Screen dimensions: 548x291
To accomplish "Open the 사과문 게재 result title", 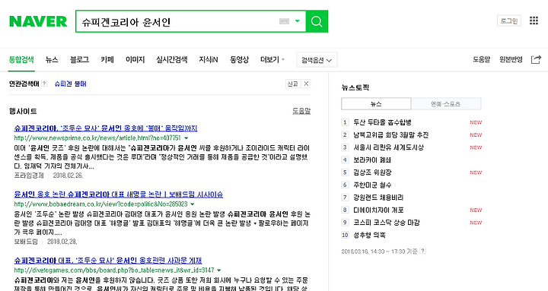I will pos(108,261).
